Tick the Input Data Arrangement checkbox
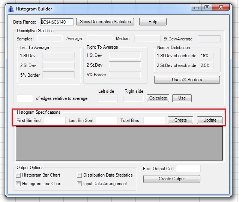Image resolution: width=239 pixels, height=202 pixels. pyautogui.click(x=79, y=184)
